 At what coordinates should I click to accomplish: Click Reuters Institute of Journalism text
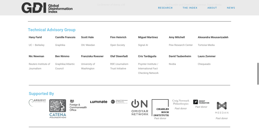39,66
